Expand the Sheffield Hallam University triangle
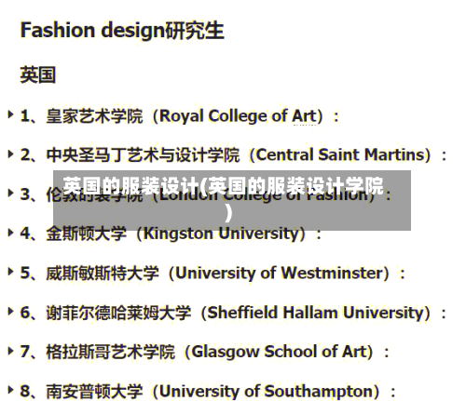The image size is (466, 401). point(10,311)
